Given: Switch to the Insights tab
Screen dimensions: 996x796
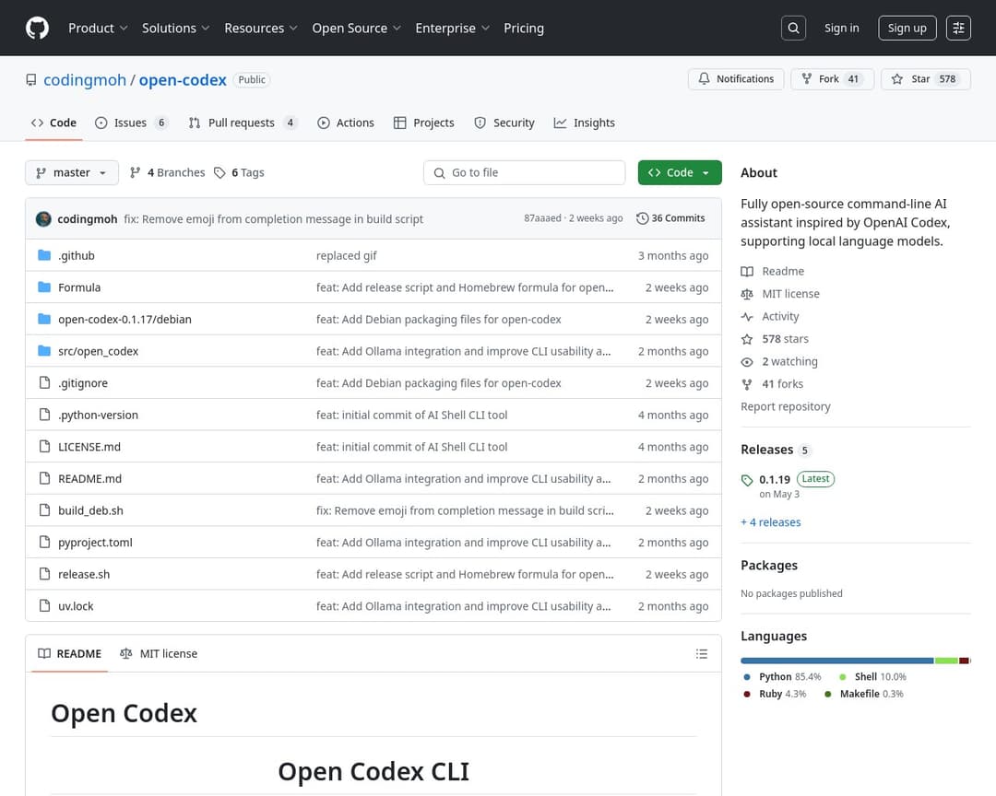Looking at the screenshot, I should point(585,123).
